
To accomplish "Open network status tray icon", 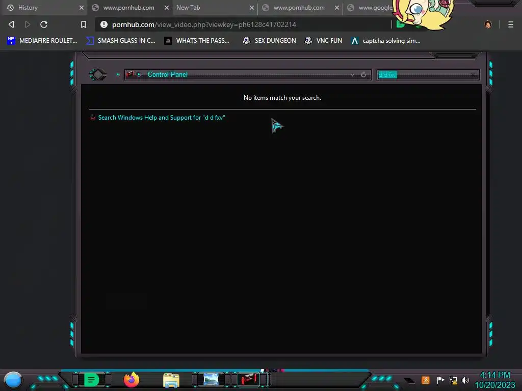I will click(453, 380).
